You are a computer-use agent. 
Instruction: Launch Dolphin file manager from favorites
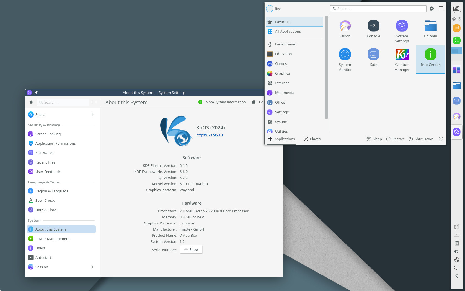click(x=430, y=29)
